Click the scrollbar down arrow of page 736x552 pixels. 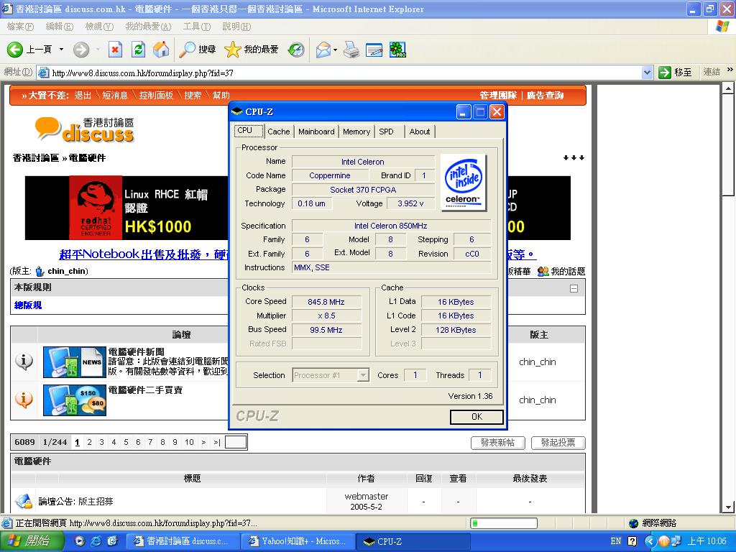[727, 507]
